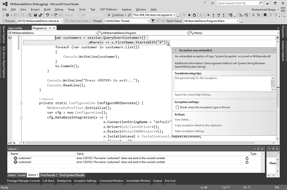The width and height of the screenshot is (287, 190).
Task: Click Get general help for this exception
Action: pos(196,78)
